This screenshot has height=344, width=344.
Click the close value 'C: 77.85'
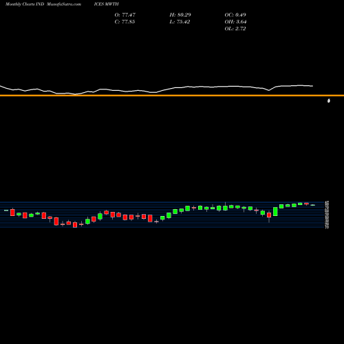pos(125,22)
